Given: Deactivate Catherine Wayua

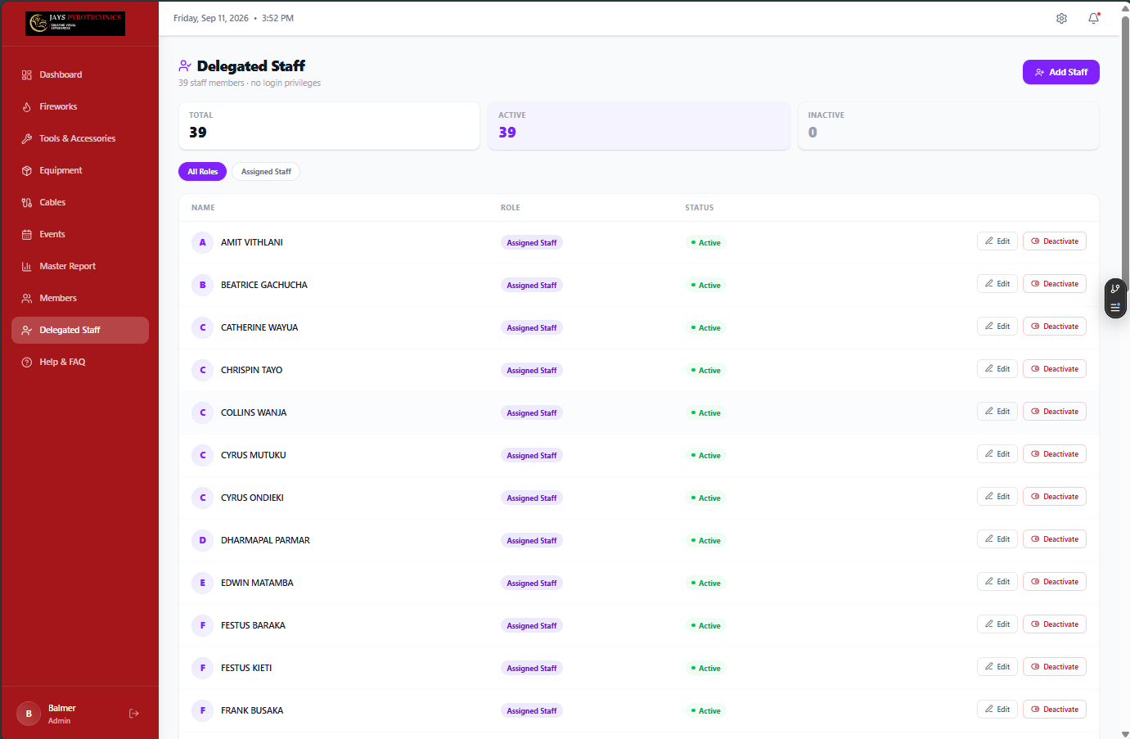Looking at the screenshot, I should [1055, 327].
